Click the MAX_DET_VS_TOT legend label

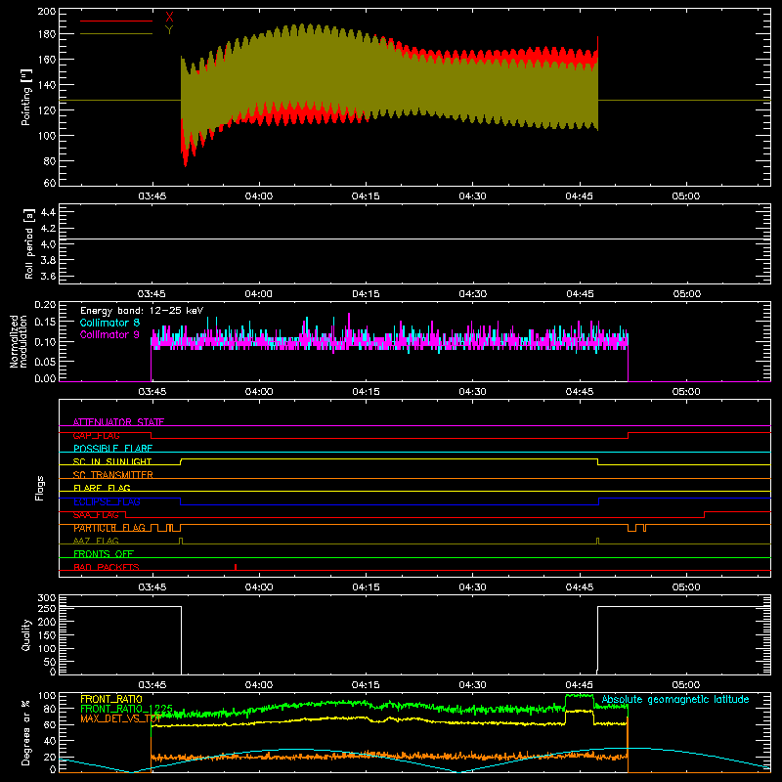(120, 718)
